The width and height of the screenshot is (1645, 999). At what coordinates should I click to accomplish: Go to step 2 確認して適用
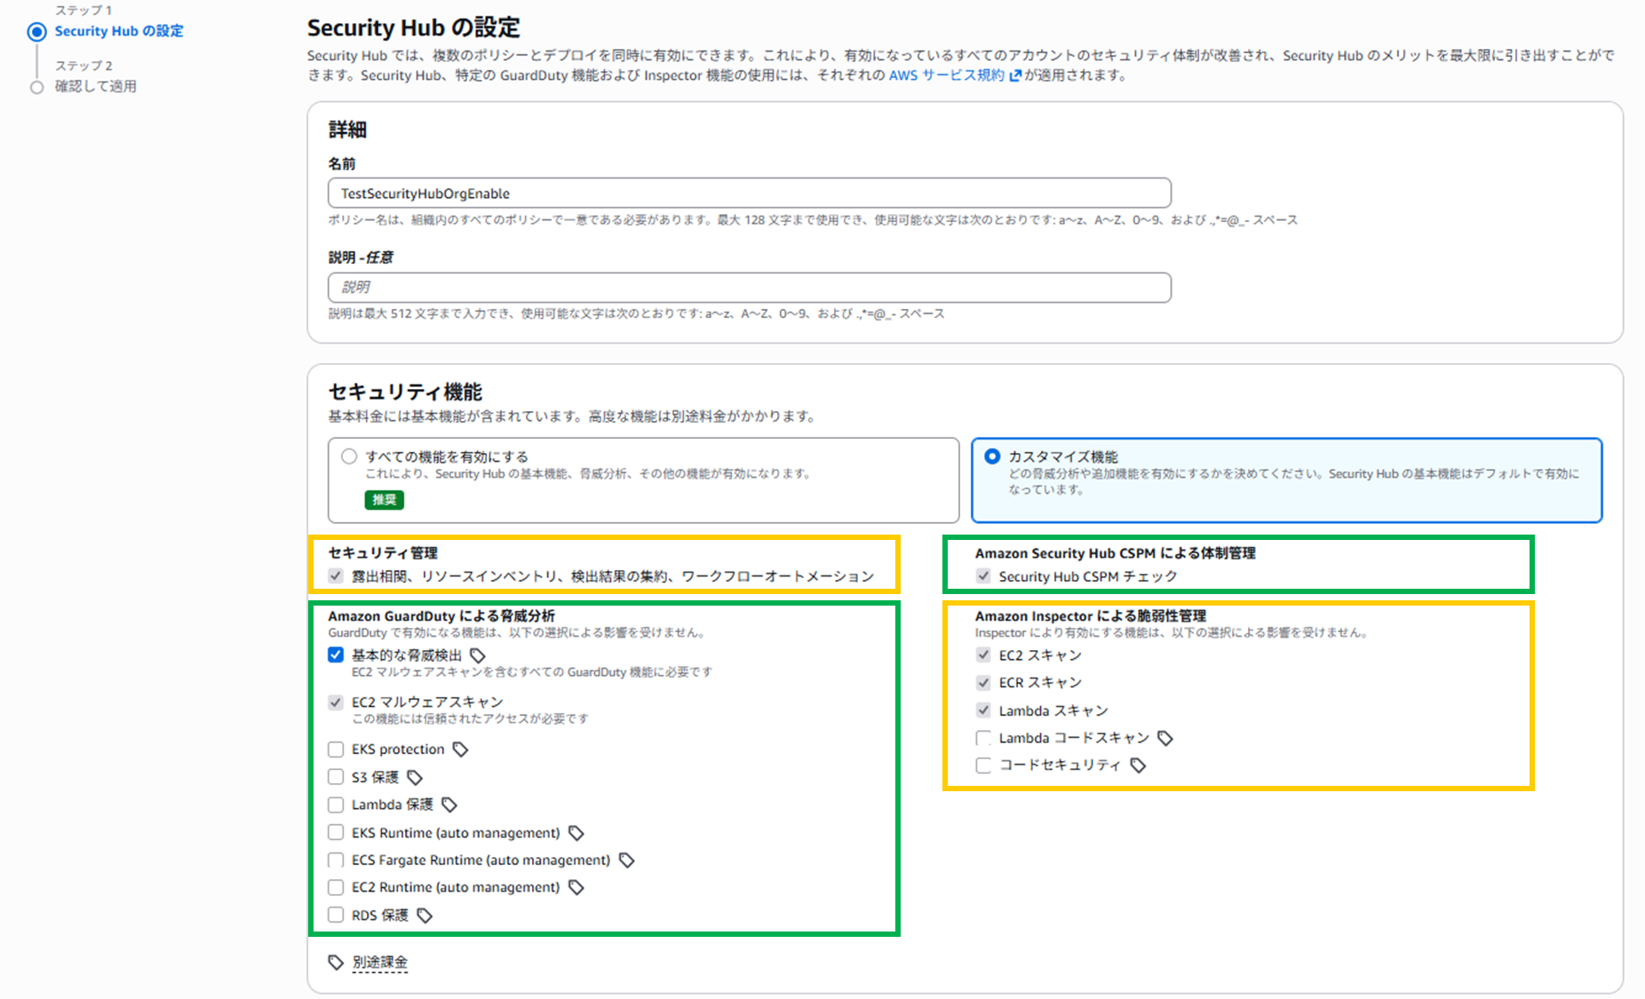(x=96, y=86)
